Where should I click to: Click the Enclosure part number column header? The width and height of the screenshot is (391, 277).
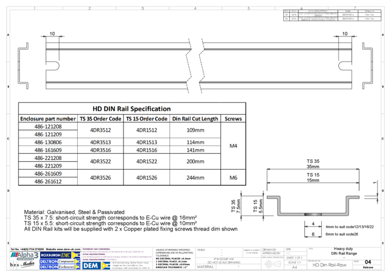point(48,119)
